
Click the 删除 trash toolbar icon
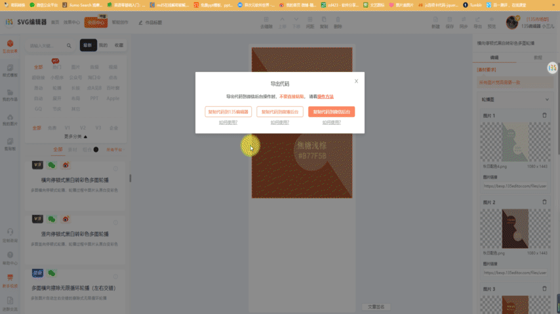pos(338,22)
